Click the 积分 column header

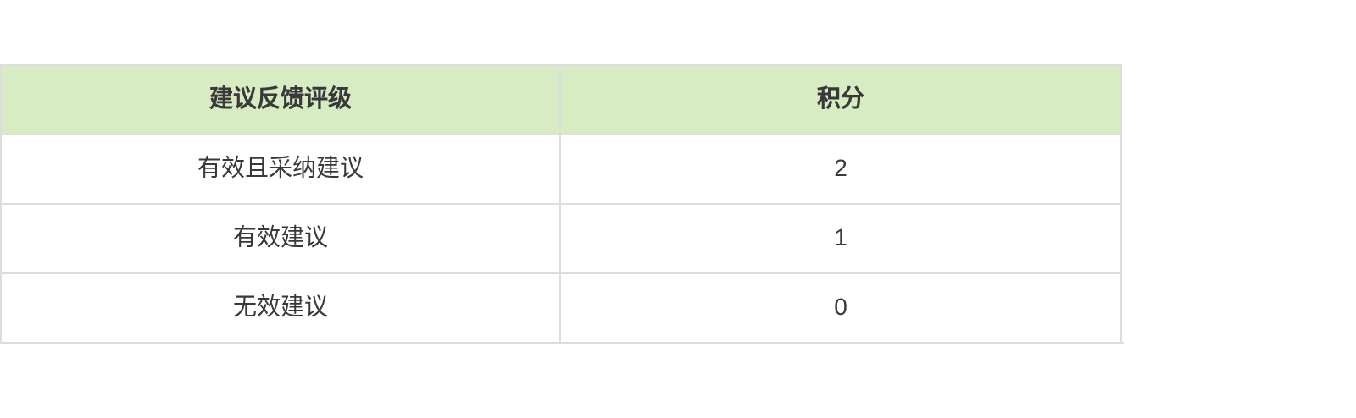840,98
